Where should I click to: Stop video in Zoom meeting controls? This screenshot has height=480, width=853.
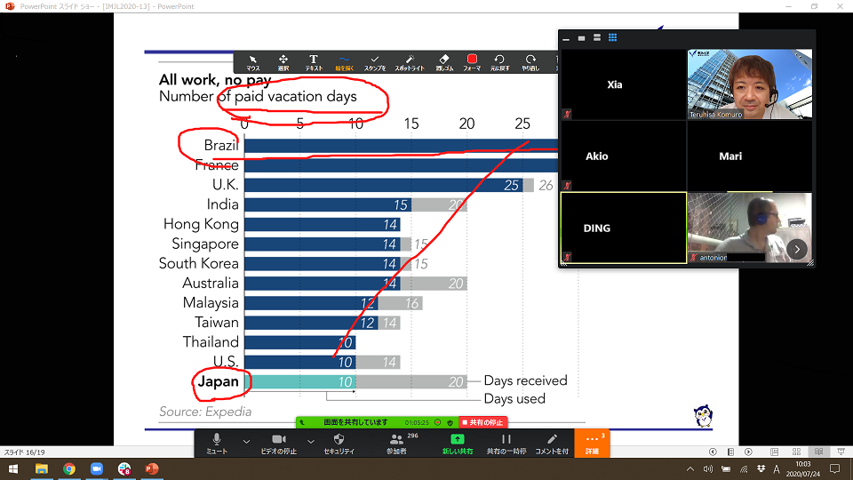pos(278,444)
